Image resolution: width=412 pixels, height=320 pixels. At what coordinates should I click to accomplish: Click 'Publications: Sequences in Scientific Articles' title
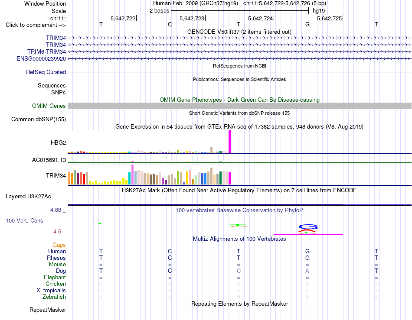coord(239,79)
